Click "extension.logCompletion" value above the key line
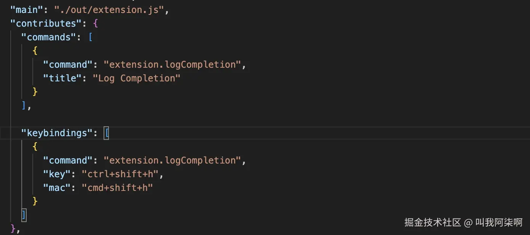 tap(172, 160)
